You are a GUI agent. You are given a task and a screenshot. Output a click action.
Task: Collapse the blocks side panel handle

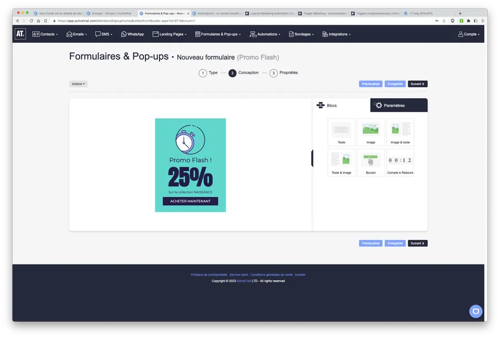coord(312,158)
